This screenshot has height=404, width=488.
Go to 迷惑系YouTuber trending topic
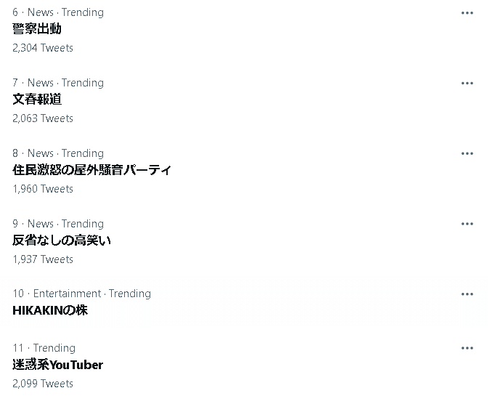point(57,365)
